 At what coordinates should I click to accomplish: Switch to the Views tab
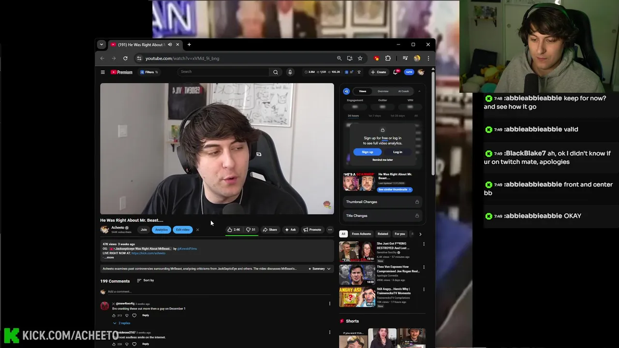[x=362, y=91]
